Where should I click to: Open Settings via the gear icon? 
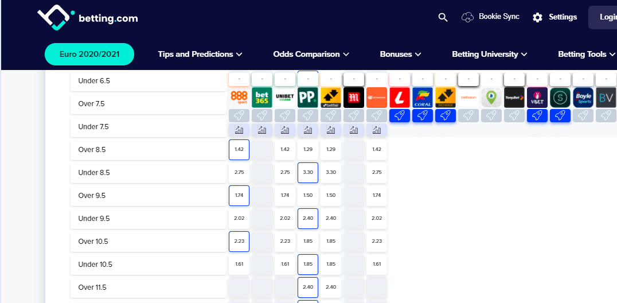537,17
